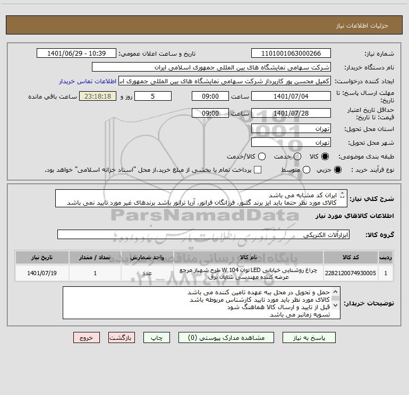Click the واحد شمارش column header
409x395 pixels.
(147, 258)
